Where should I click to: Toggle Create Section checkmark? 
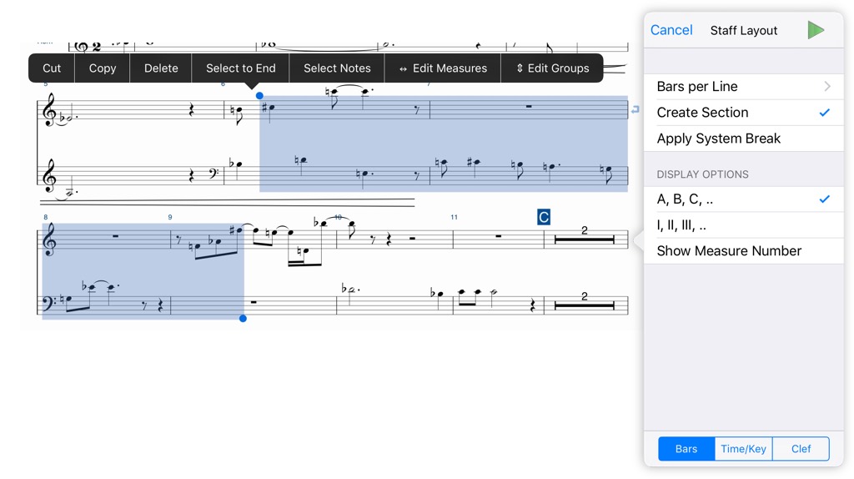point(744,113)
